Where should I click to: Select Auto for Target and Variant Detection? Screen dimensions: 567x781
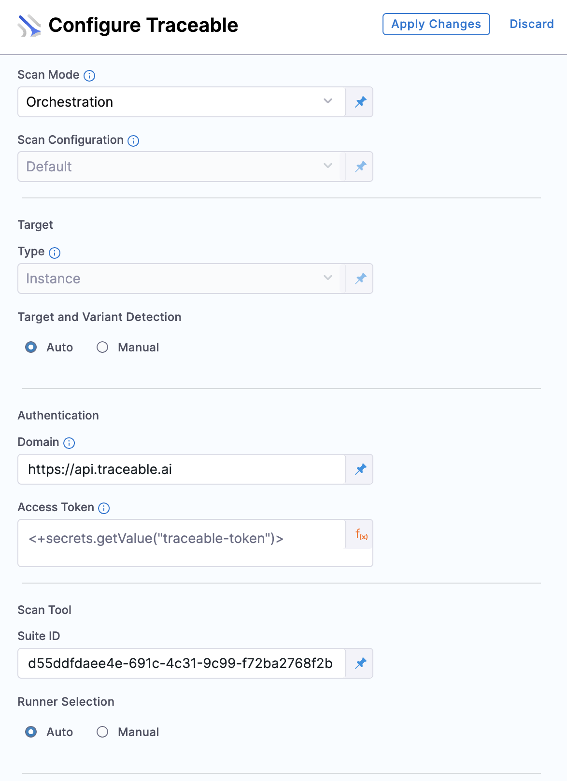coord(49,348)
